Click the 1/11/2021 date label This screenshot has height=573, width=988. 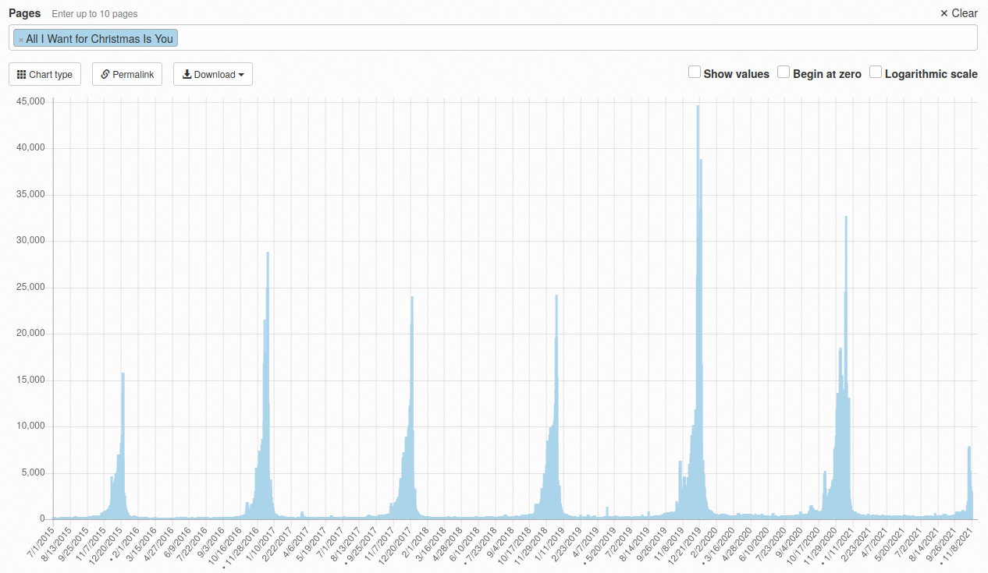point(837,543)
